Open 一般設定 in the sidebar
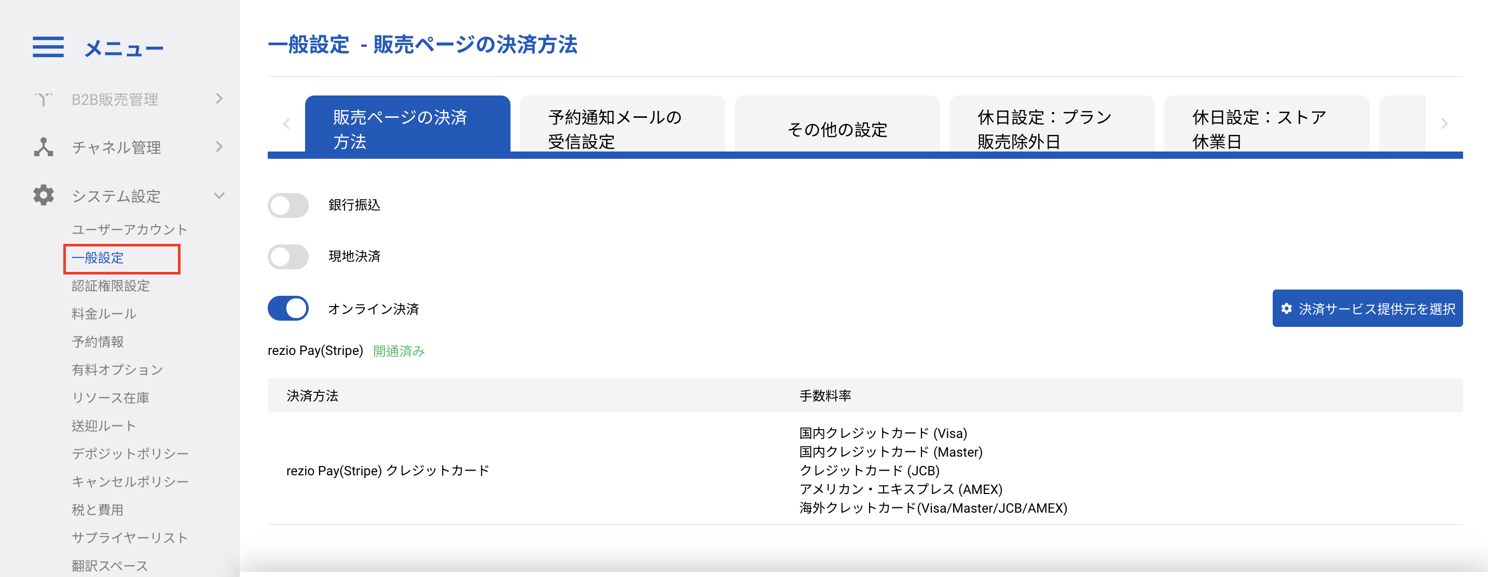Image resolution: width=1488 pixels, height=577 pixels. (98, 257)
